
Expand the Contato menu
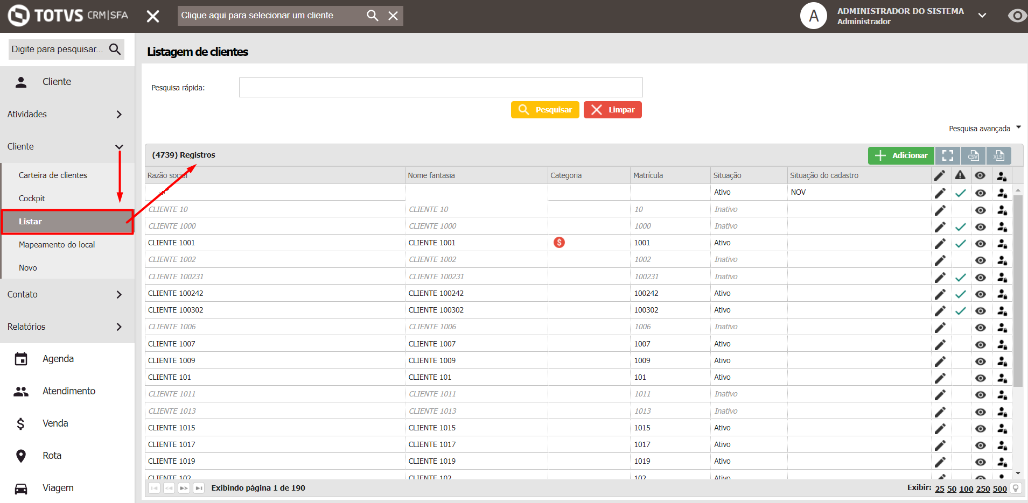click(67, 294)
